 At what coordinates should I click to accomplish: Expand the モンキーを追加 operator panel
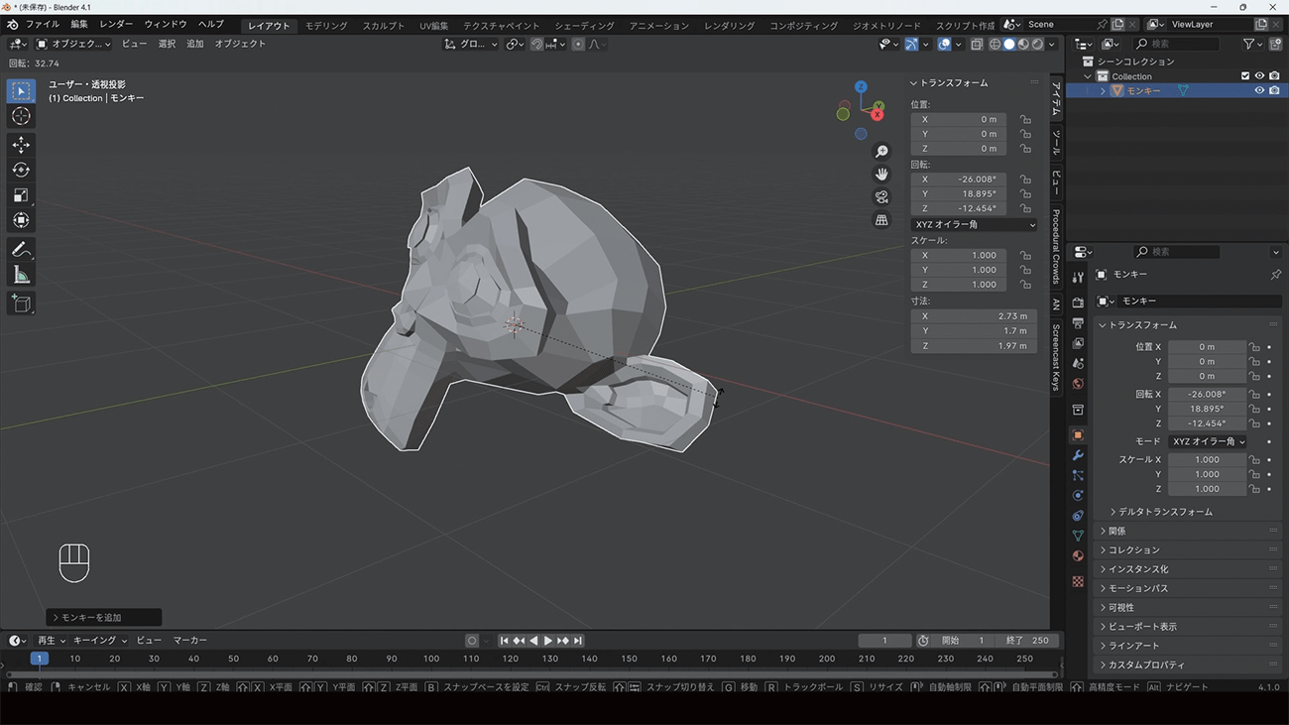[x=103, y=617]
